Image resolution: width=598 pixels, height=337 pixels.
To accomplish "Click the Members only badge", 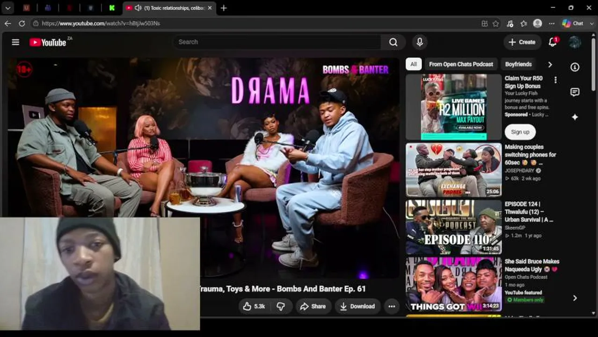I will coord(525,300).
